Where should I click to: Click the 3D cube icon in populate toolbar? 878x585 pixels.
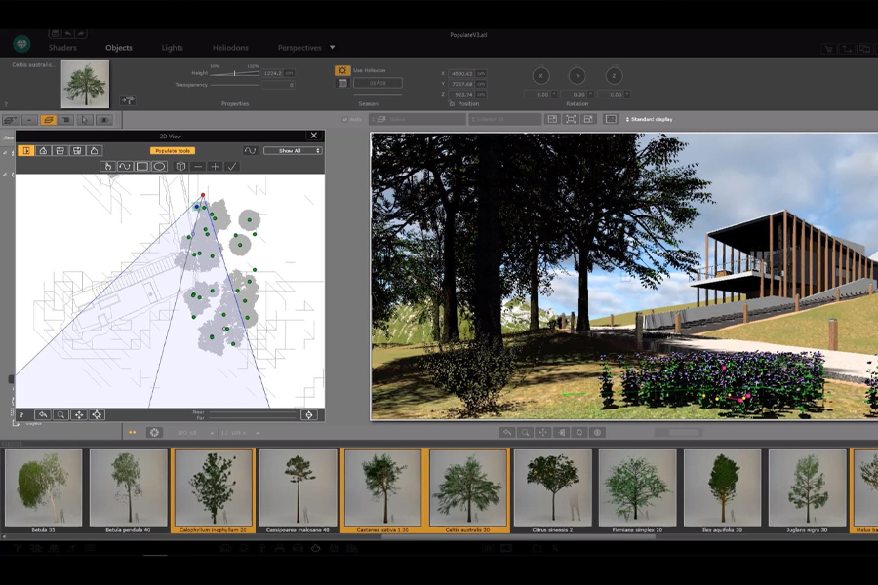click(x=180, y=167)
